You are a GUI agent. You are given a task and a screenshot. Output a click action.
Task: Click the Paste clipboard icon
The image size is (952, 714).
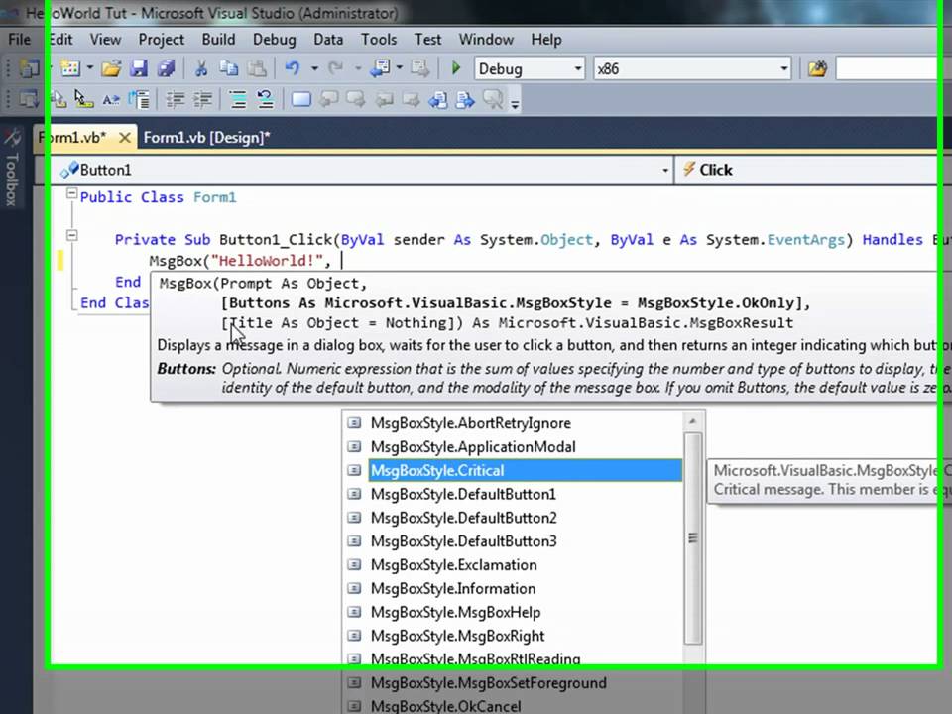tap(257, 68)
